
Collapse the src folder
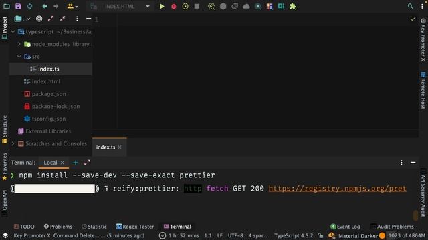(x=19, y=57)
